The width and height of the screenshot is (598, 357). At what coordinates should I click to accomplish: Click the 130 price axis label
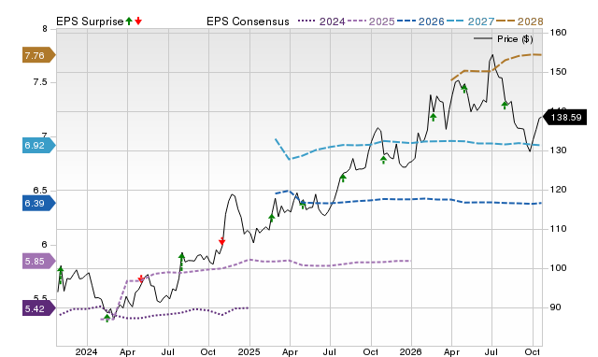(x=558, y=150)
